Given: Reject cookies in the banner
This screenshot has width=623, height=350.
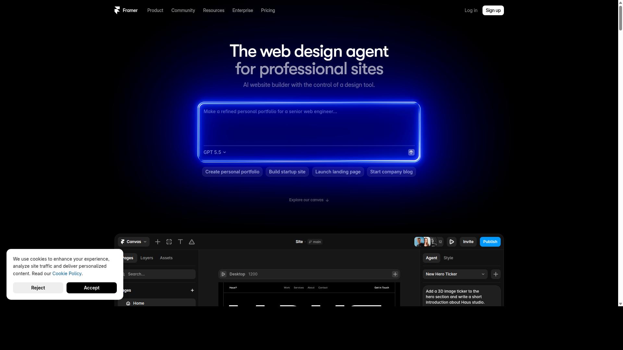Looking at the screenshot, I should [x=38, y=288].
